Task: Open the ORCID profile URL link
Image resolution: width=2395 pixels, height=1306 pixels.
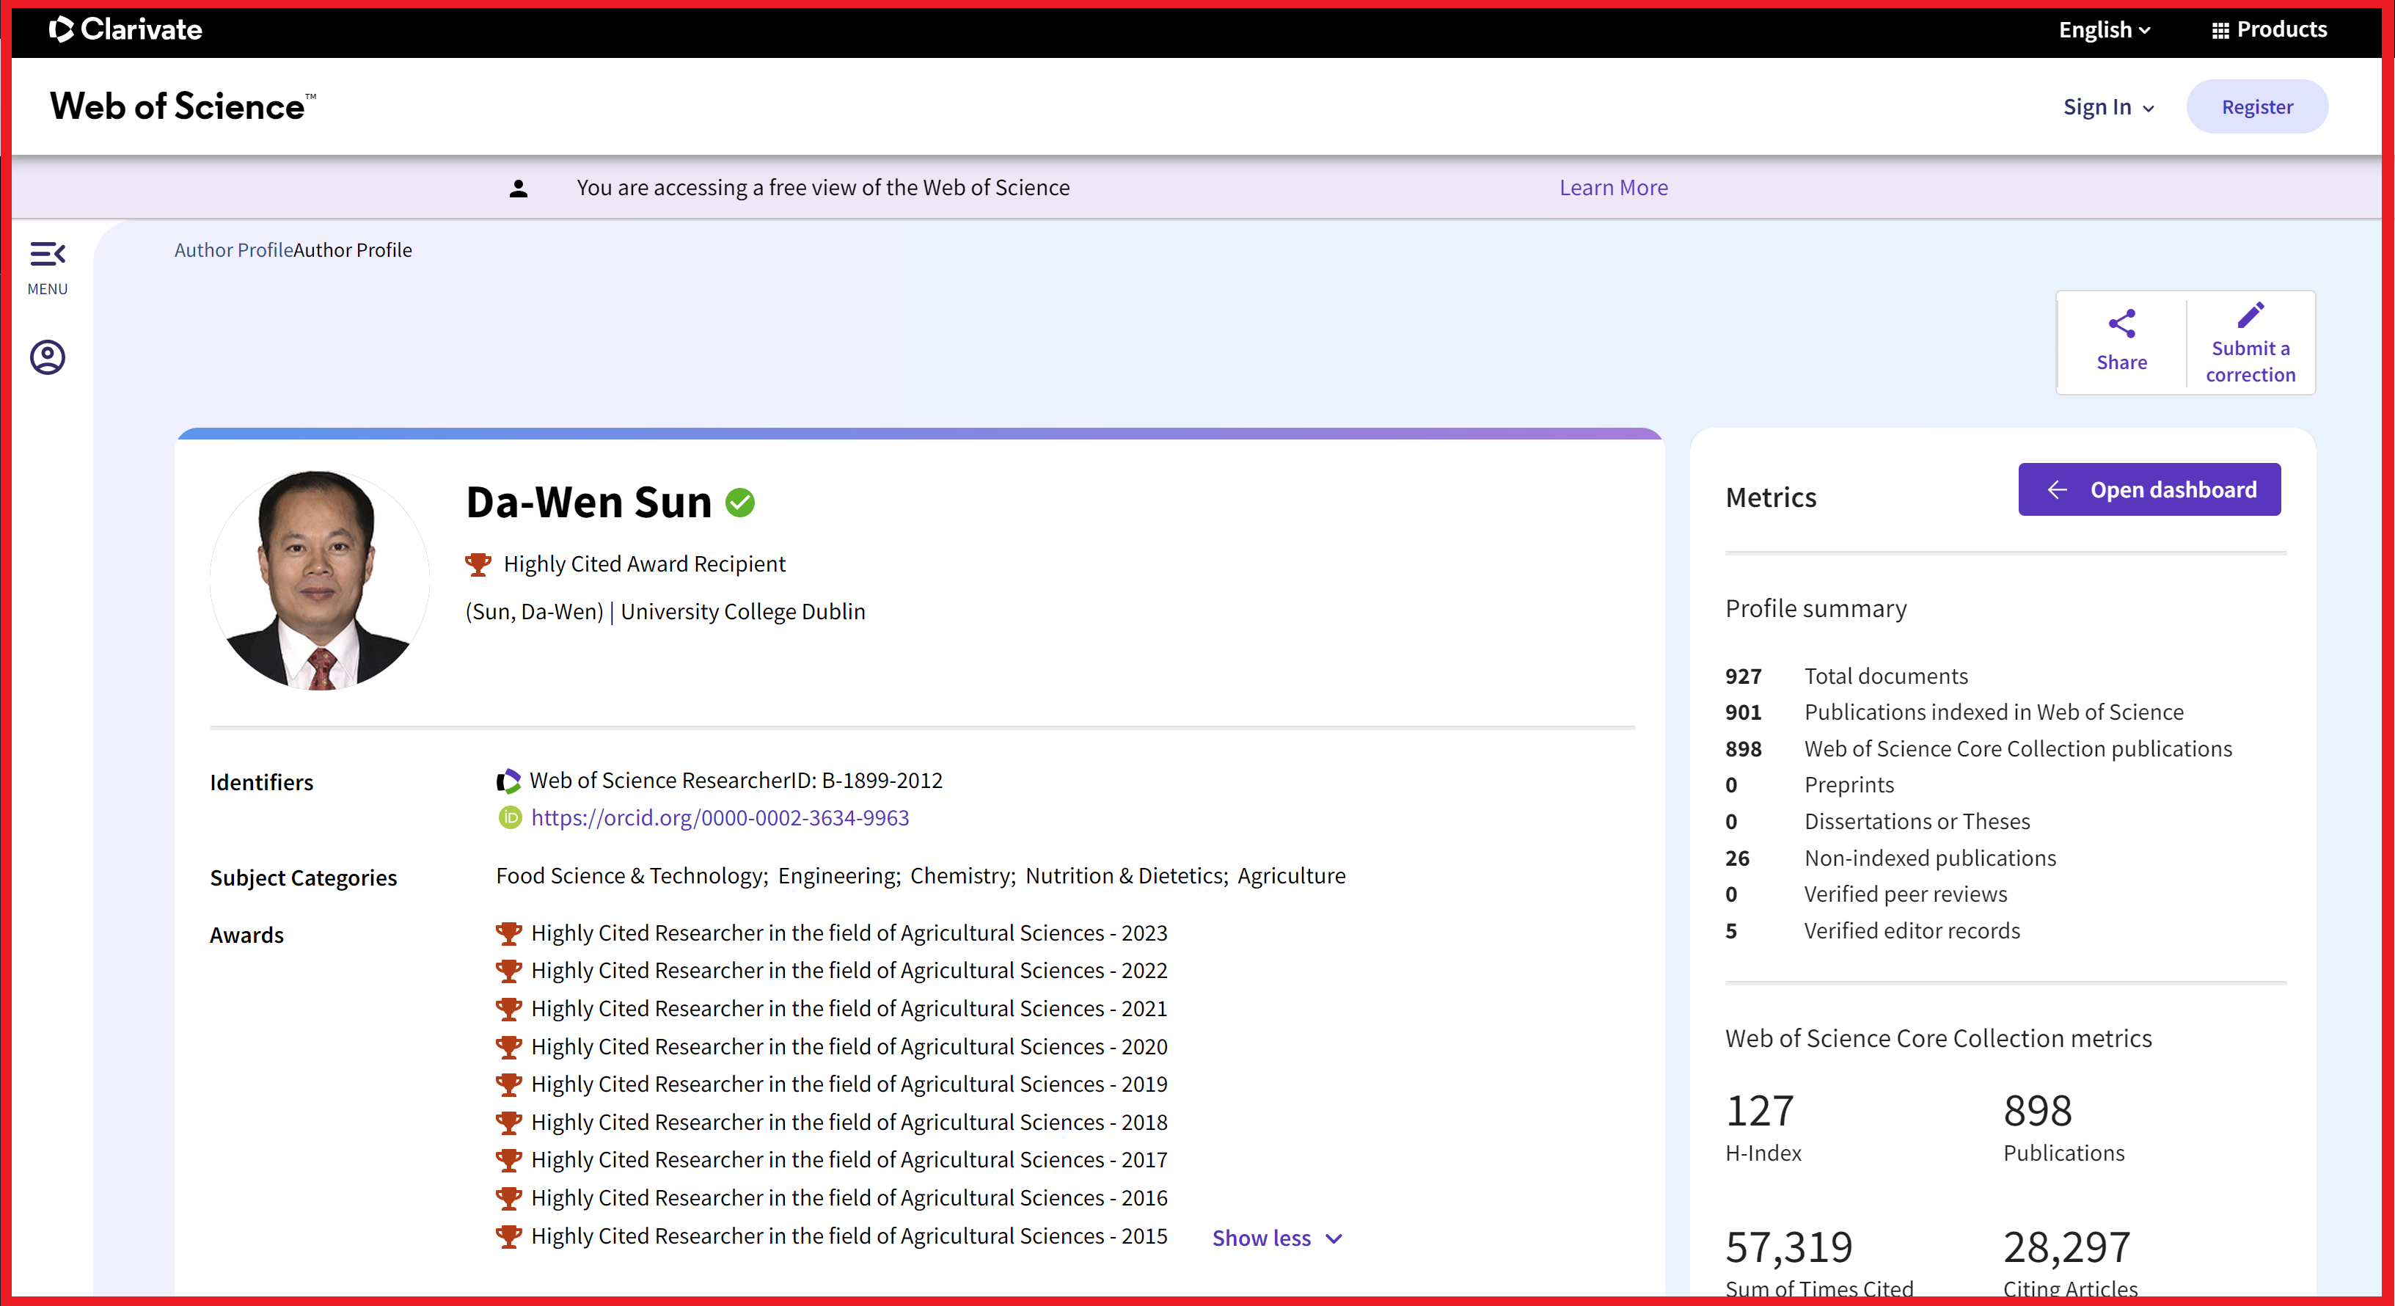Action: click(x=720, y=817)
